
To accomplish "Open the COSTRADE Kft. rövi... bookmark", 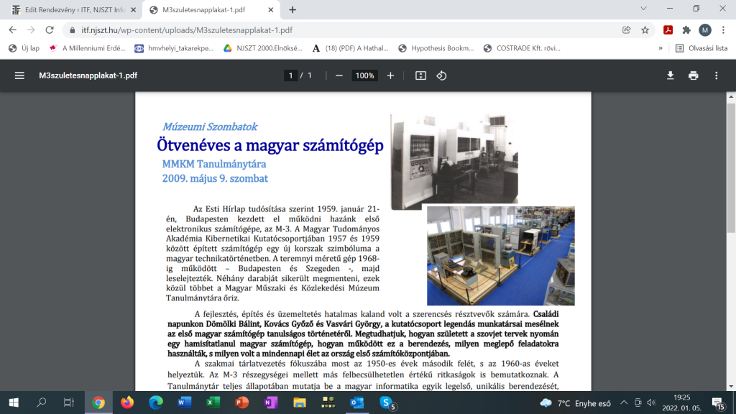I will (x=522, y=48).
